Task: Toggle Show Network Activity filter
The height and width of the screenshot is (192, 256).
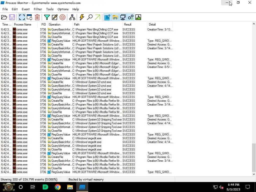Action: (123, 17)
